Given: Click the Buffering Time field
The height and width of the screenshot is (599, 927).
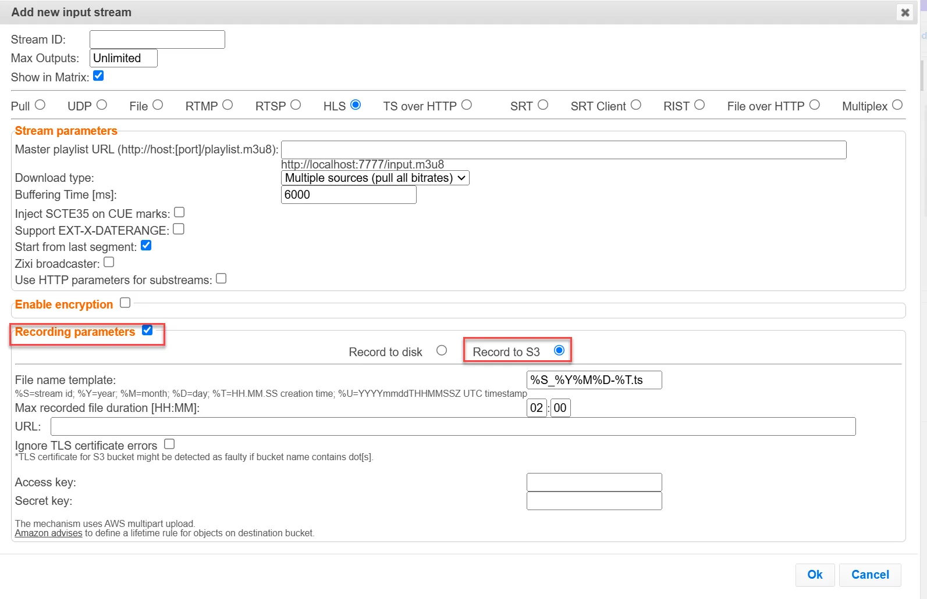Looking at the screenshot, I should (x=349, y=195).
